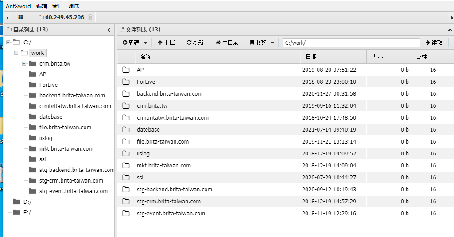Viewport: 454px width, 237px height.
Task: Click tree folder icon for file.brita-taiwan.com
Action: pyautogui.click(x=32, y=127)
